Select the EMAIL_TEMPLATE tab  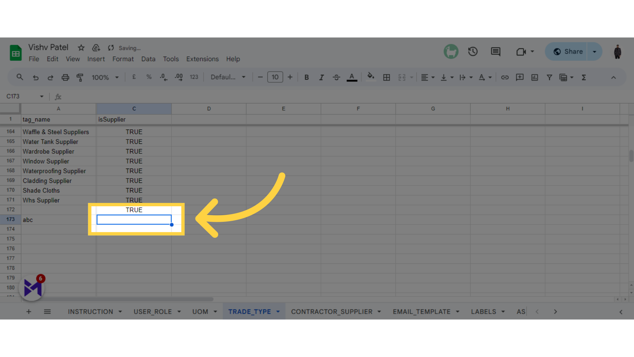(x=421, y=312)
